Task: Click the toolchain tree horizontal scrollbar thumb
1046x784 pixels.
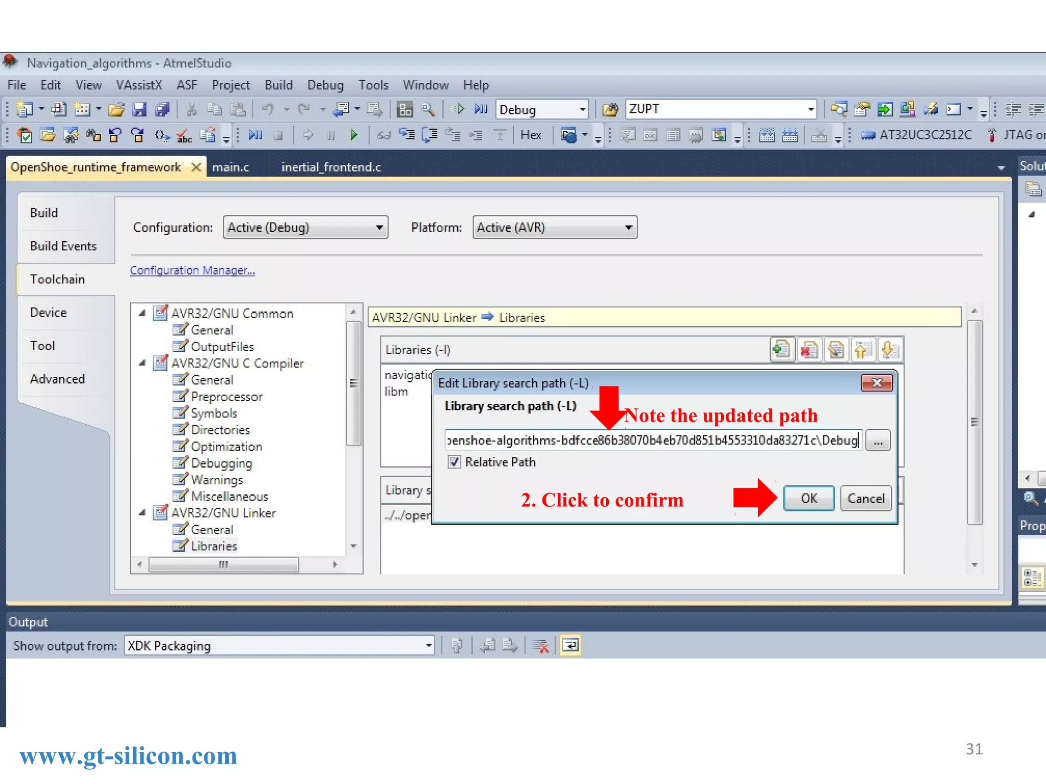Action: coord(223,565)
